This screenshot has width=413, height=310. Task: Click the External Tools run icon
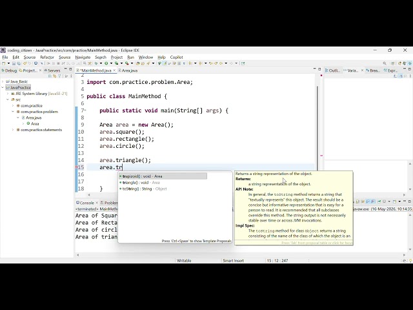click(x=126, y=63)
